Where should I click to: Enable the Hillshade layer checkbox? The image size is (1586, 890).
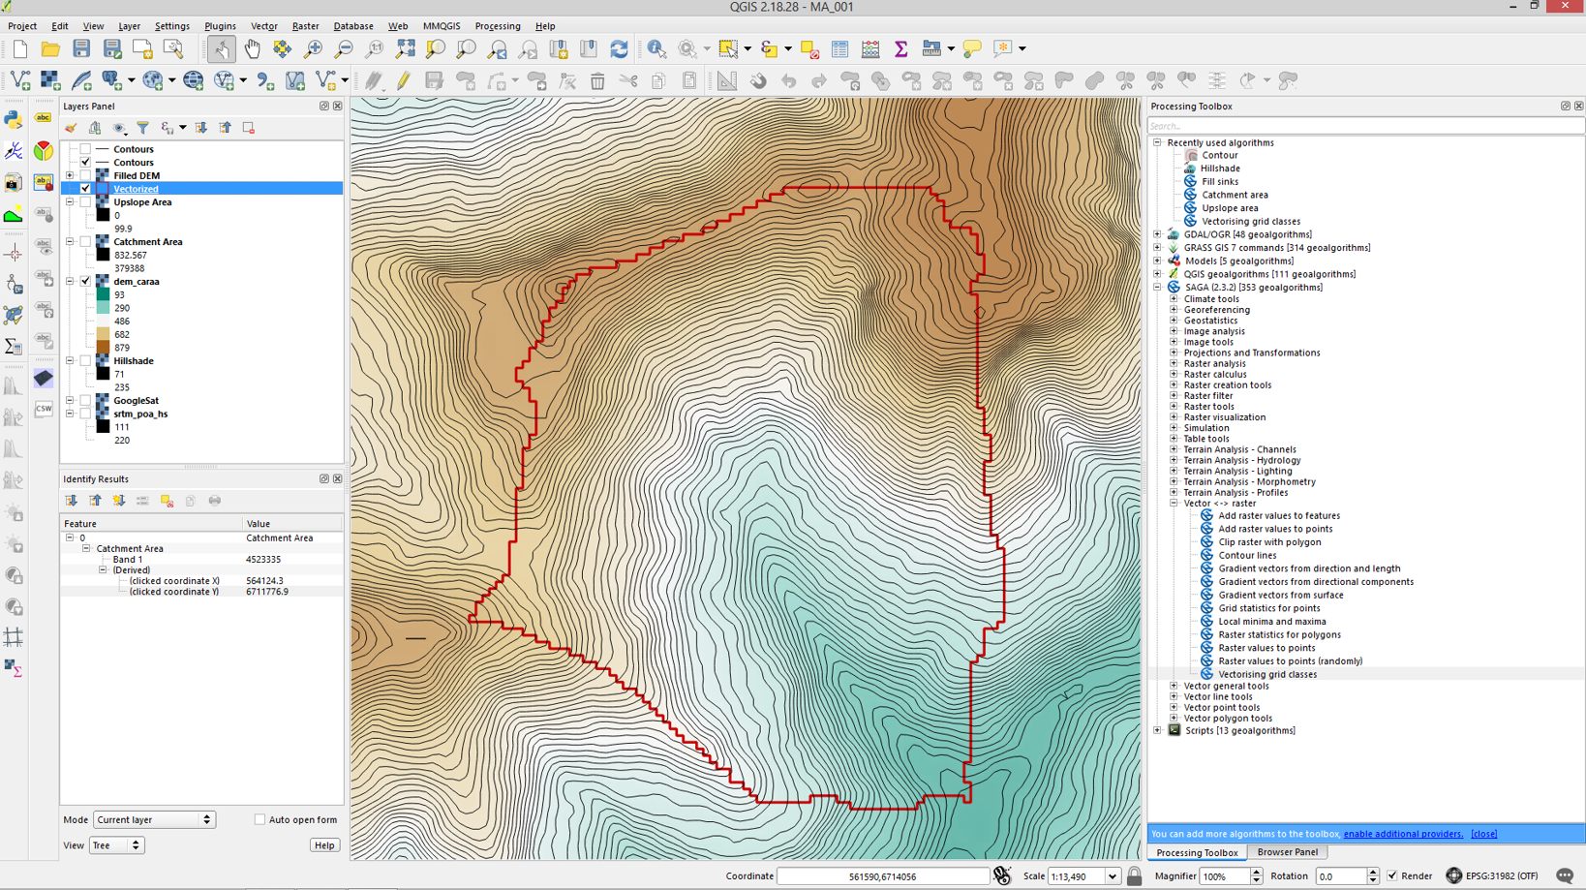85,361
